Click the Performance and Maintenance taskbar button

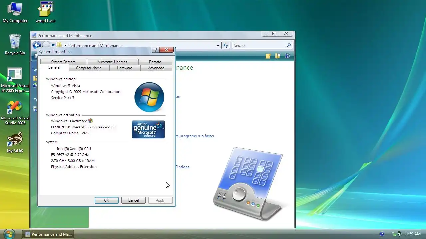[x=48, y=234]
